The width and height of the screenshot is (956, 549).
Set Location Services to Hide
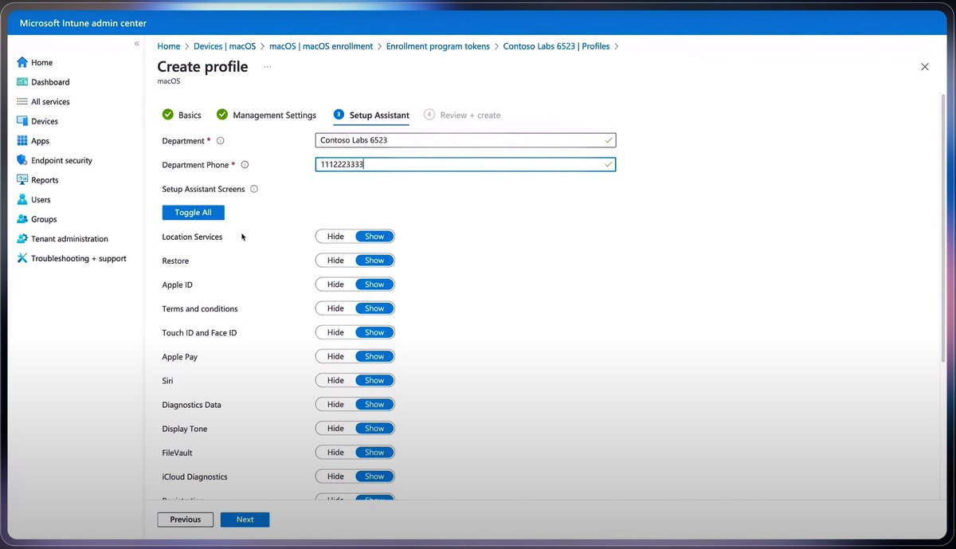(x=335, y=237)
